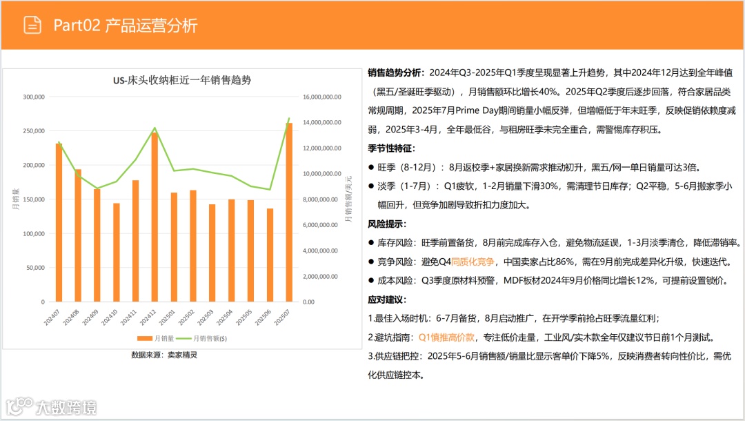
Task: Click the orange bar for 202410
Action: (117, 253)
